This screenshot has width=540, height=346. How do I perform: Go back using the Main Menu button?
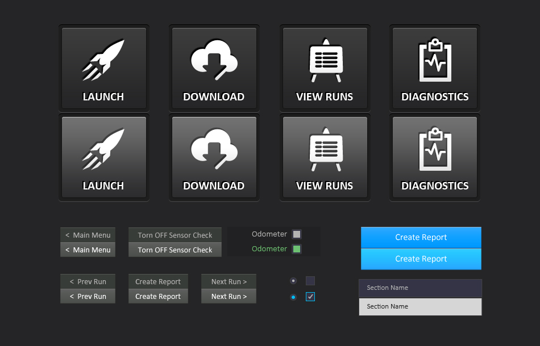(x=88, y=234)
